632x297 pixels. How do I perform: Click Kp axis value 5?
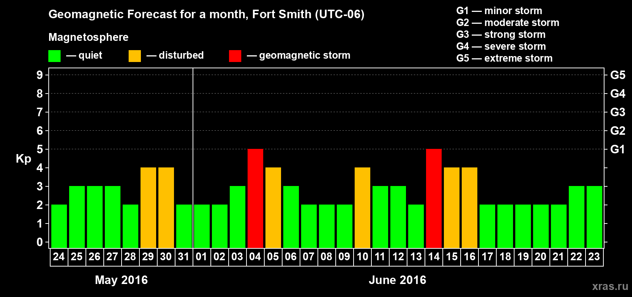(40, 149)
